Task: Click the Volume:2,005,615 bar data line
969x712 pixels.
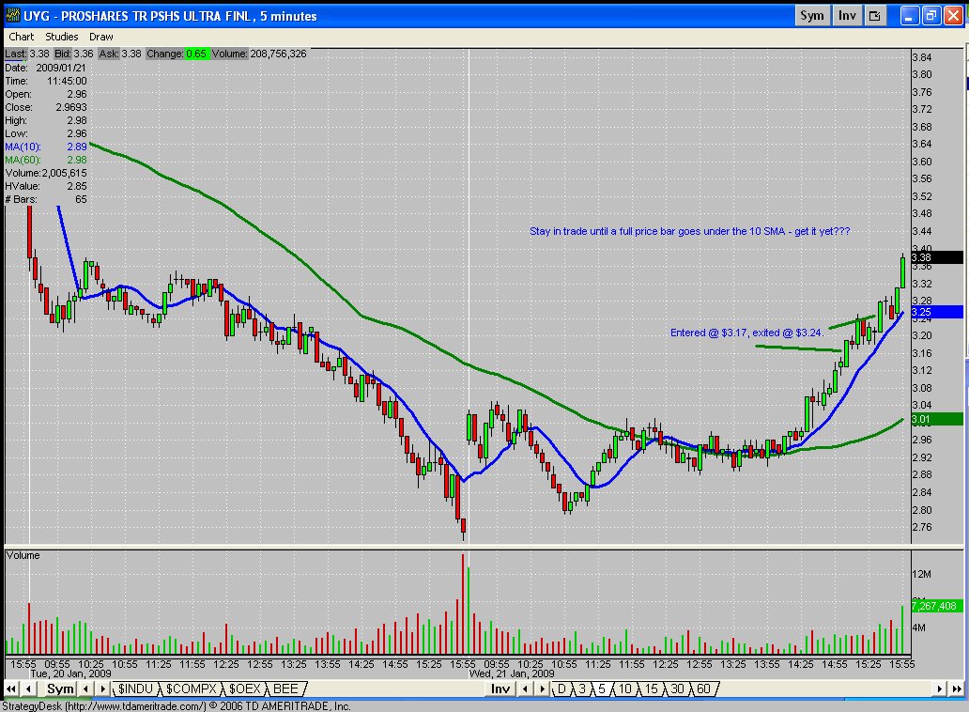Action: coord(46,173)
